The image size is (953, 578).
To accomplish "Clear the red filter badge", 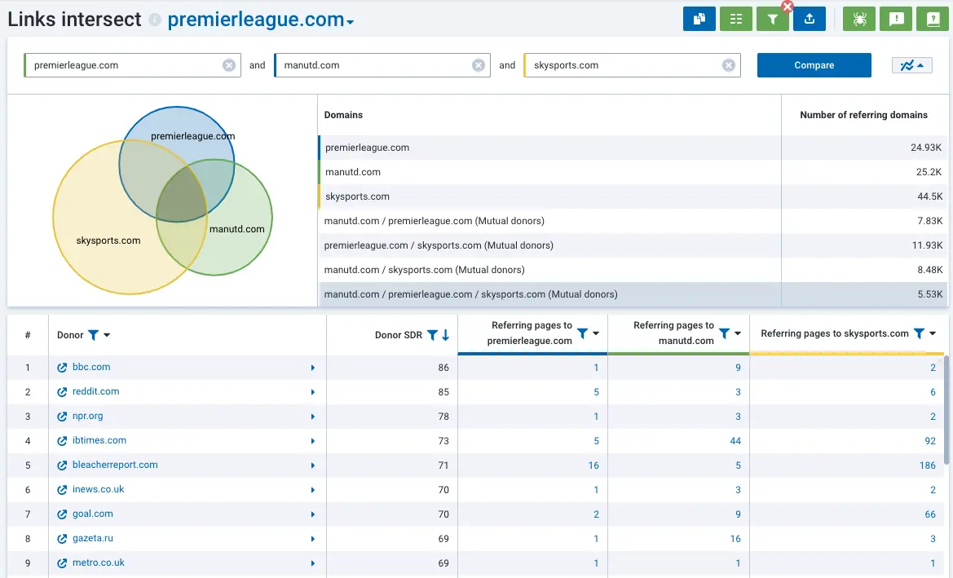I will (x=788, y=7).
